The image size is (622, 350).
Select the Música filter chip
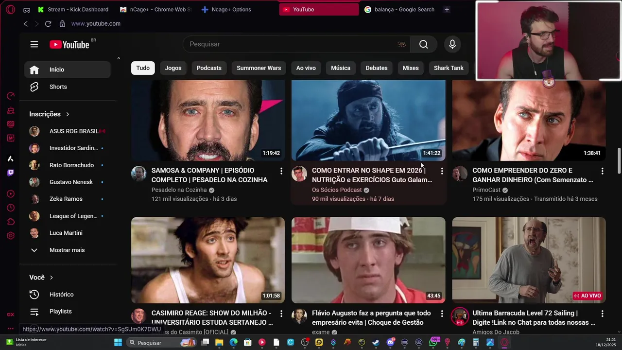pyautogui.click(x=341, y=68)
